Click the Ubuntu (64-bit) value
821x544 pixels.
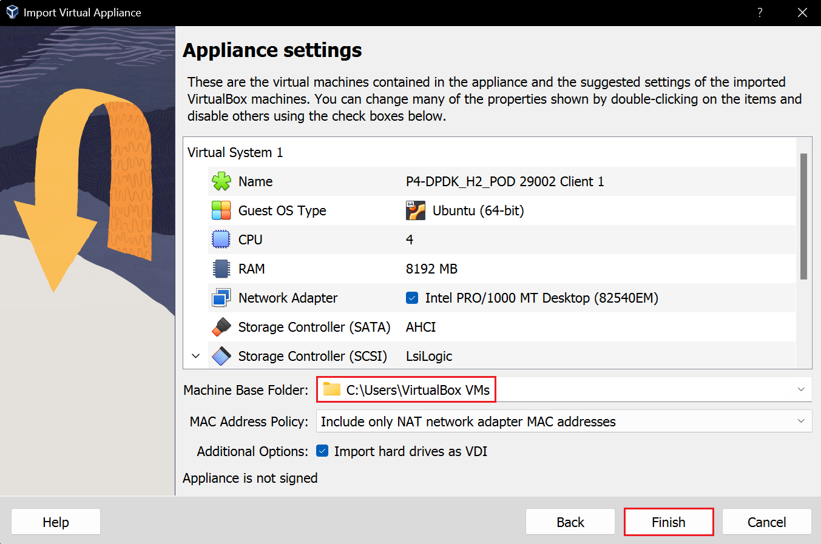(478, 210)
